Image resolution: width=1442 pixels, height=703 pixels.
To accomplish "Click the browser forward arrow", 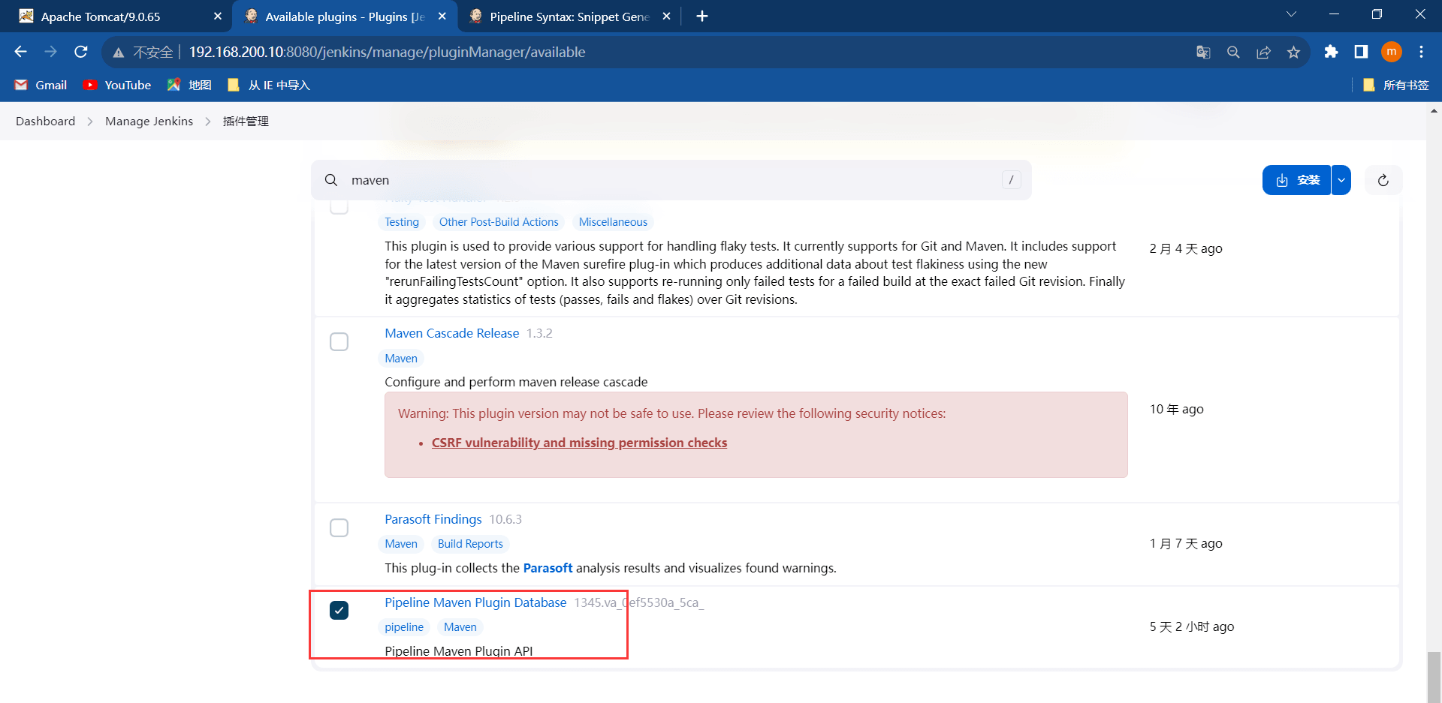I will tap(50, 52).
